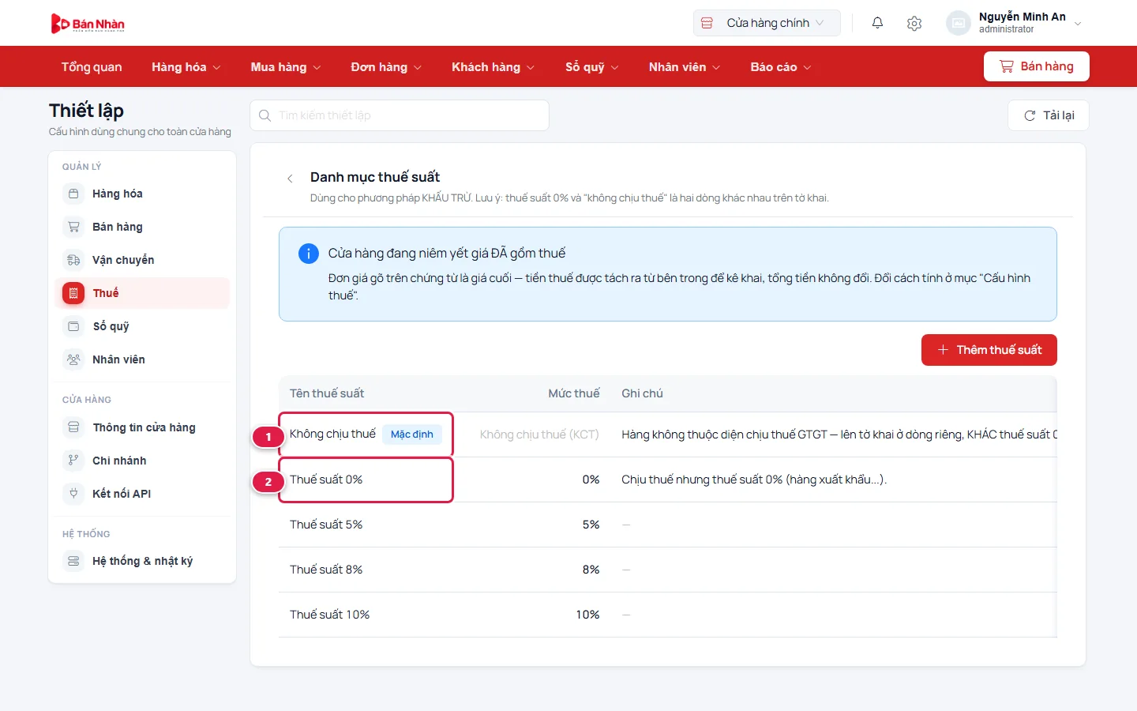Select the Thuế suất 8% row name

pos(326,570)
